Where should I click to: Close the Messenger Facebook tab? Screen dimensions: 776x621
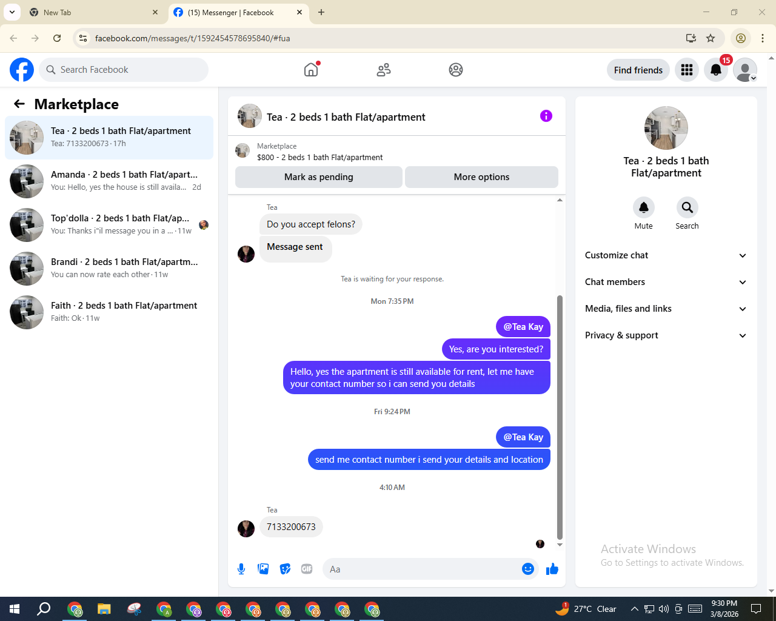[299, 12]
